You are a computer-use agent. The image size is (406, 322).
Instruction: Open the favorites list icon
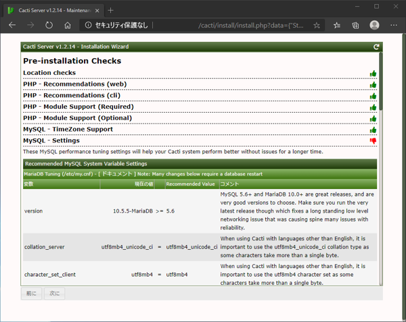[x=337, y=25]
